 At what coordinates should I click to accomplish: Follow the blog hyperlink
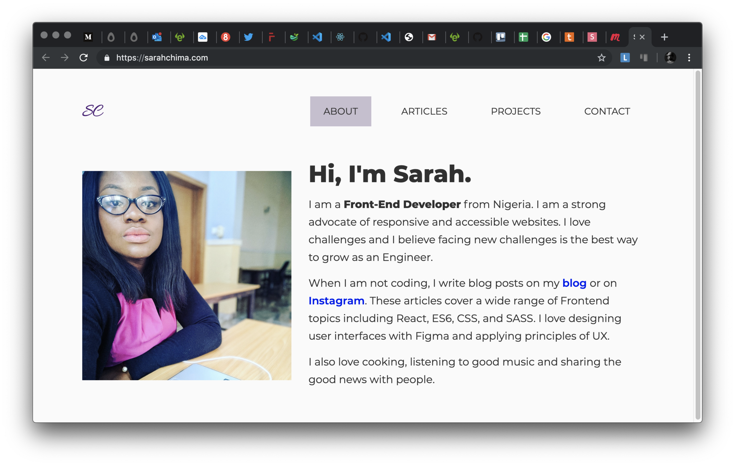(x=574, y=283)
